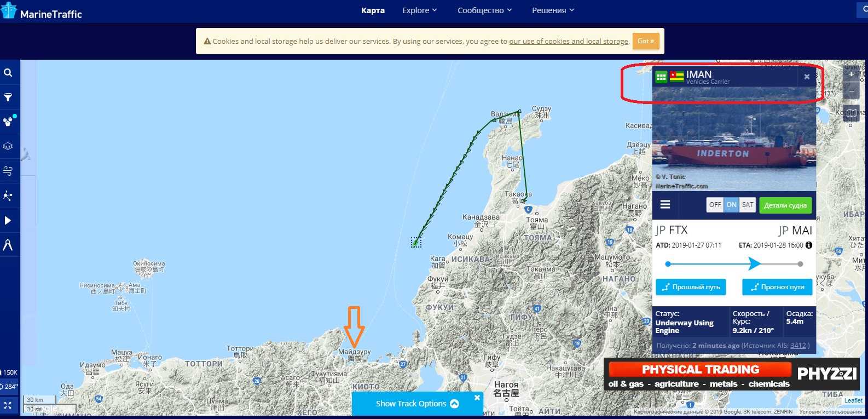
Task: Close the IMAN vessel info panel
Action: (807, 77)
